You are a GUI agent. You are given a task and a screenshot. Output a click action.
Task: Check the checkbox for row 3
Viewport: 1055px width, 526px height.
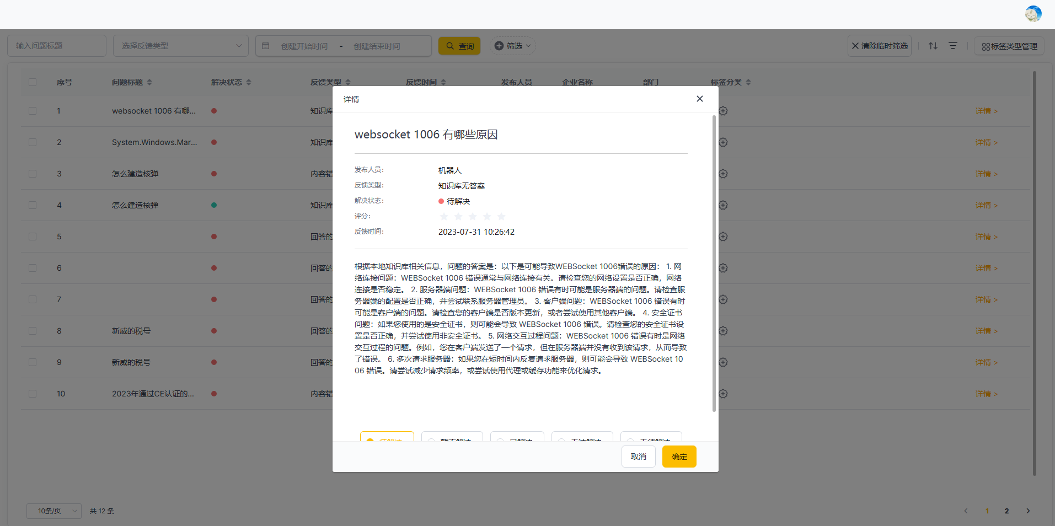[33, 174]
